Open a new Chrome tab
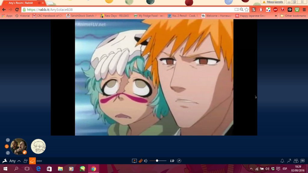The height and width of the screenshot is (173, 308). pos(50,3)
